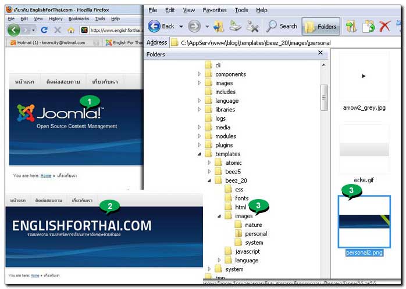This screenshot has height=289, width=406.
Task: Open Firefox History menu
Action: [x=56, y=19]
